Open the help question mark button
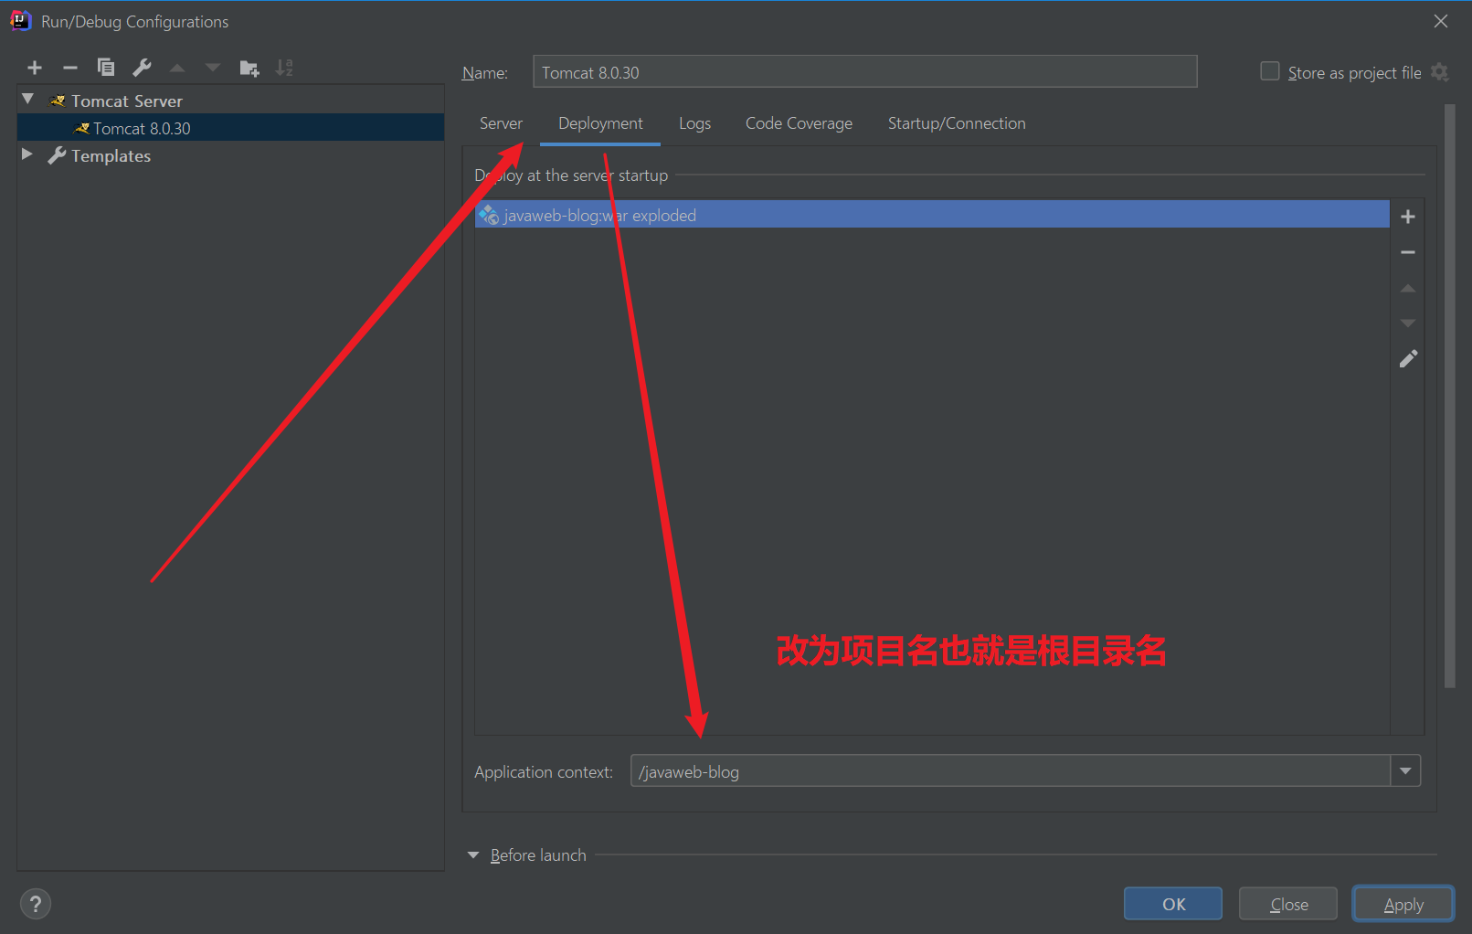 pyautogui.click(x=36, y=904)
